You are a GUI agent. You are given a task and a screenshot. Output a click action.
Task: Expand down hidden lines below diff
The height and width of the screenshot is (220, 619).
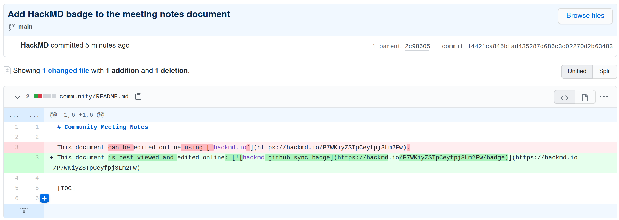tap(24, 210)
